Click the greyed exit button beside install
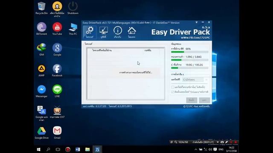This screenshot has height=153, width=273. point(204,100)
